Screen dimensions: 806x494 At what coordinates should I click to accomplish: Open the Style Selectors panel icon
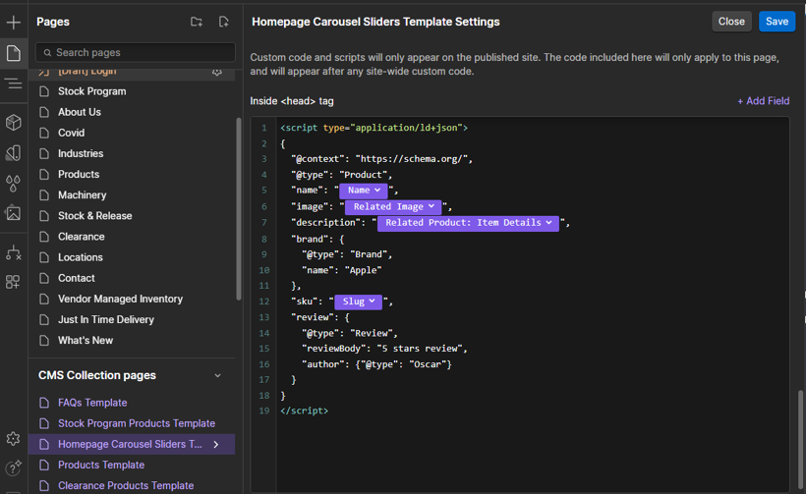click(x=14, y=152)
